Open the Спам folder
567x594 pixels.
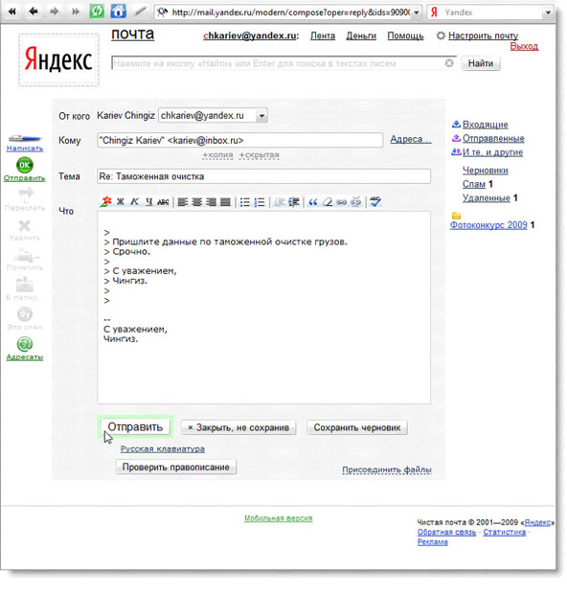tap(474, 184)
